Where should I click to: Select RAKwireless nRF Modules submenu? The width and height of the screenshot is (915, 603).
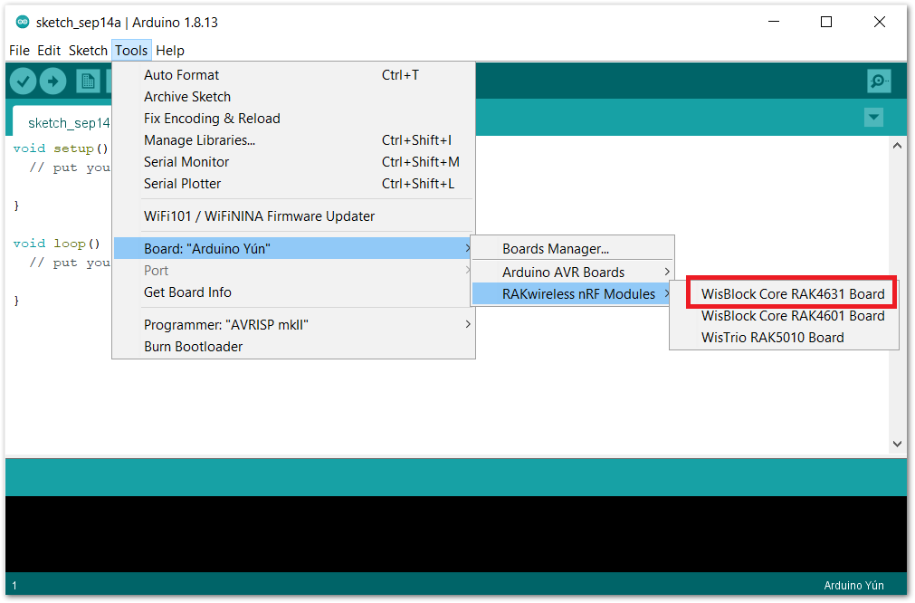[573, 293]
